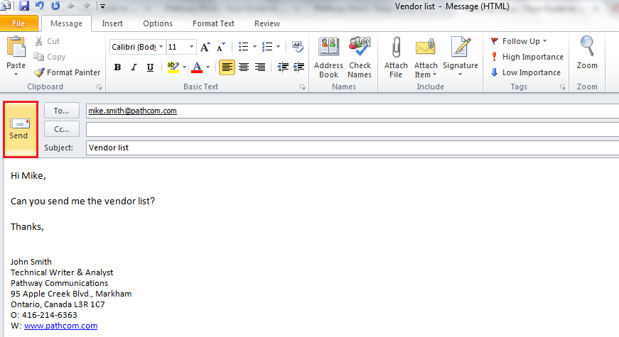619x337 pixels.
Task: Toggle High Importance tag
Action: click(x=527, y=57)
